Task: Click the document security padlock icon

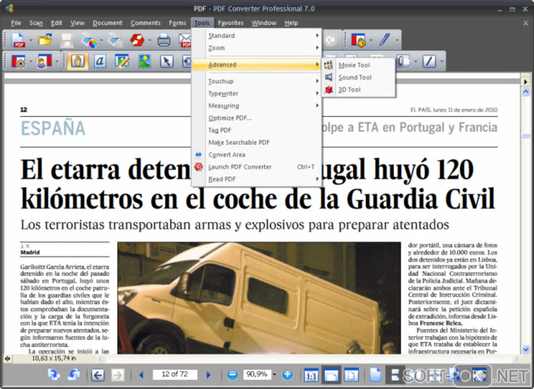Action: (358, 40)
